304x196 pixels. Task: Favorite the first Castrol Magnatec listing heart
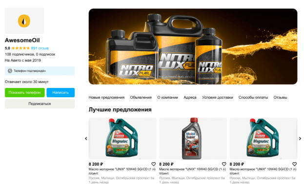click(154, 164)
